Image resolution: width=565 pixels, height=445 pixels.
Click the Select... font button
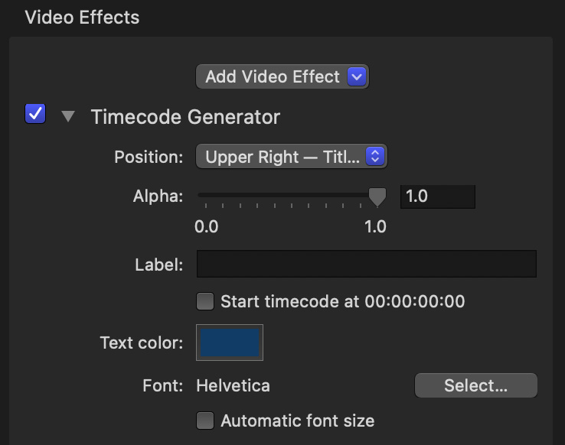tap(475, 386)
